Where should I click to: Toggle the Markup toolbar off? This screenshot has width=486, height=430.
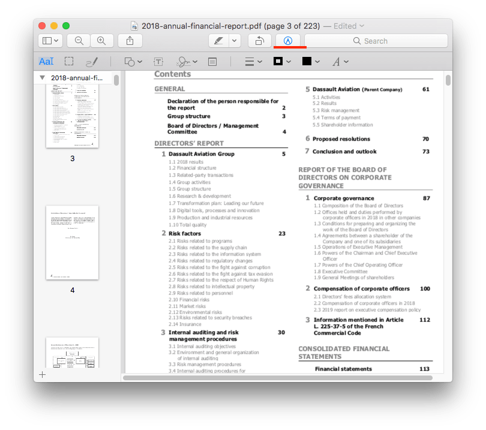pyautogui.click(x=289, y=41)
